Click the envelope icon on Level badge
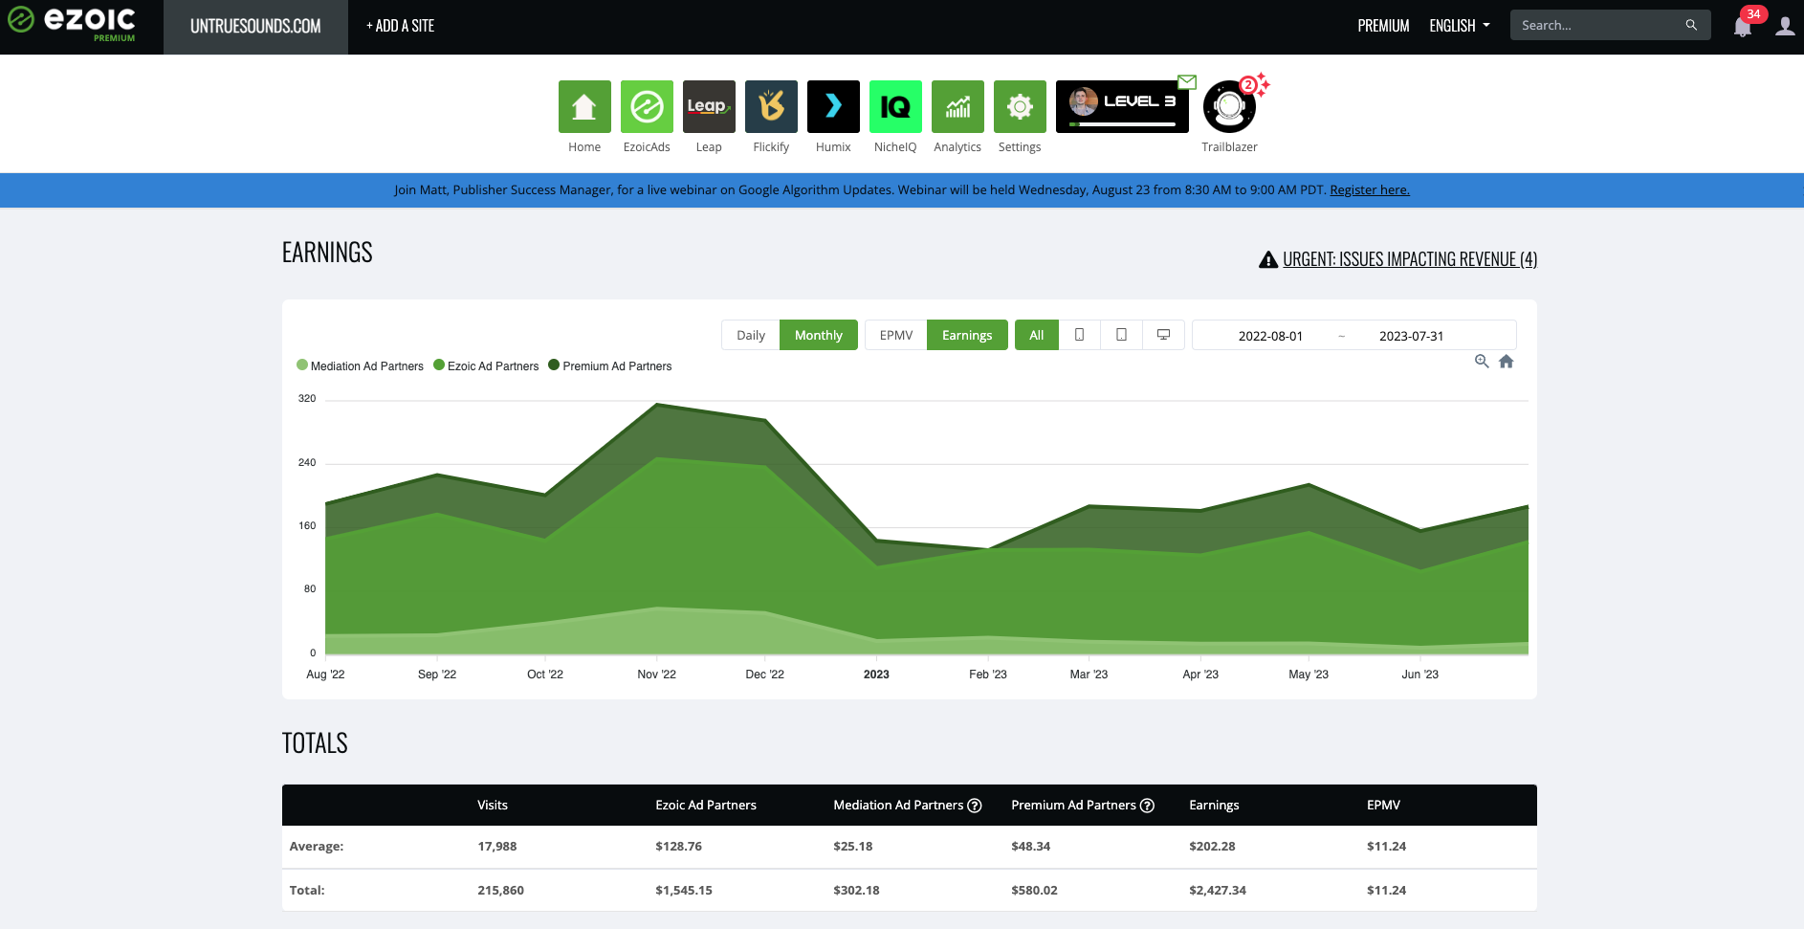The height and width of the screenshot is (929, 1804). click(1187, 82)
